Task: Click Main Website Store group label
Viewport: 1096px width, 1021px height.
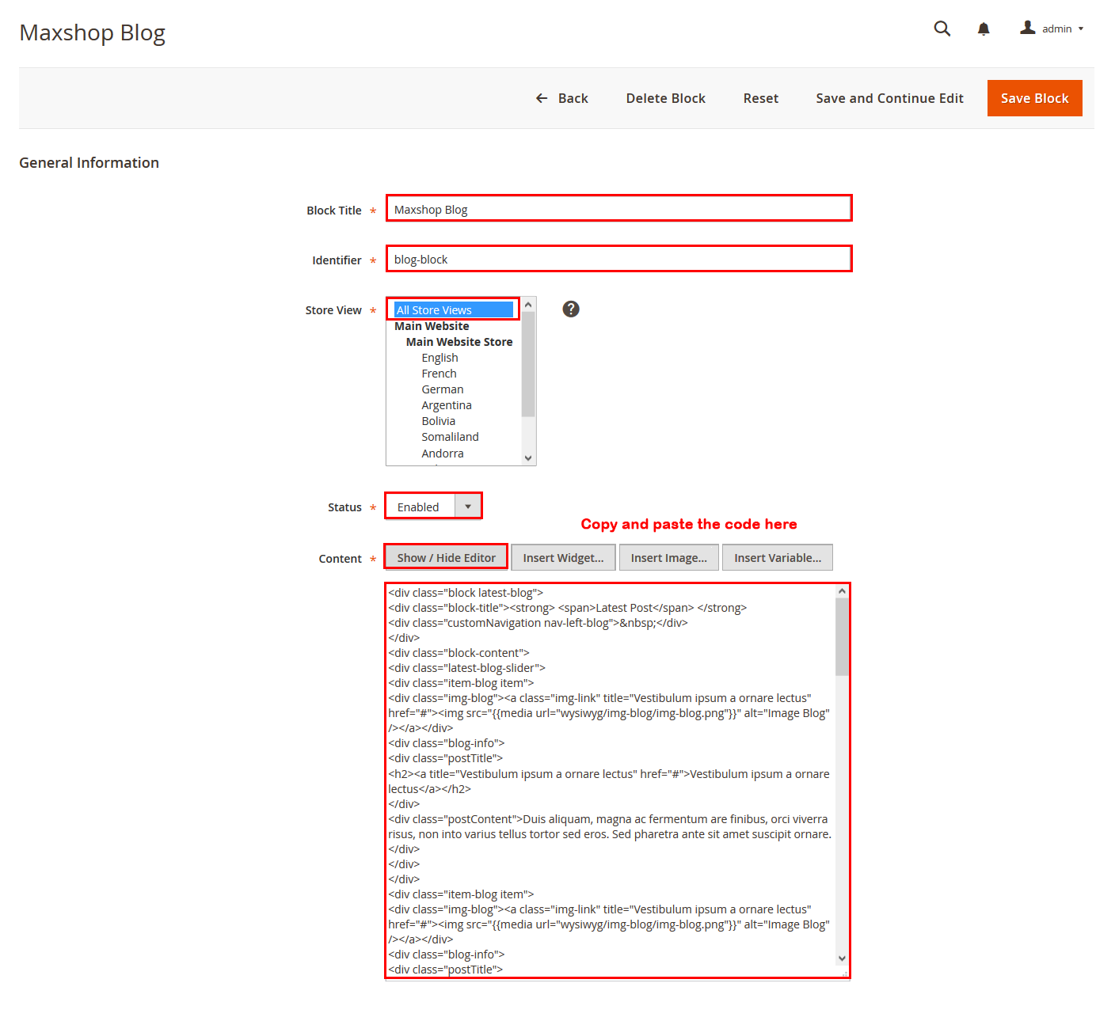Action: (x=459, y=342)
